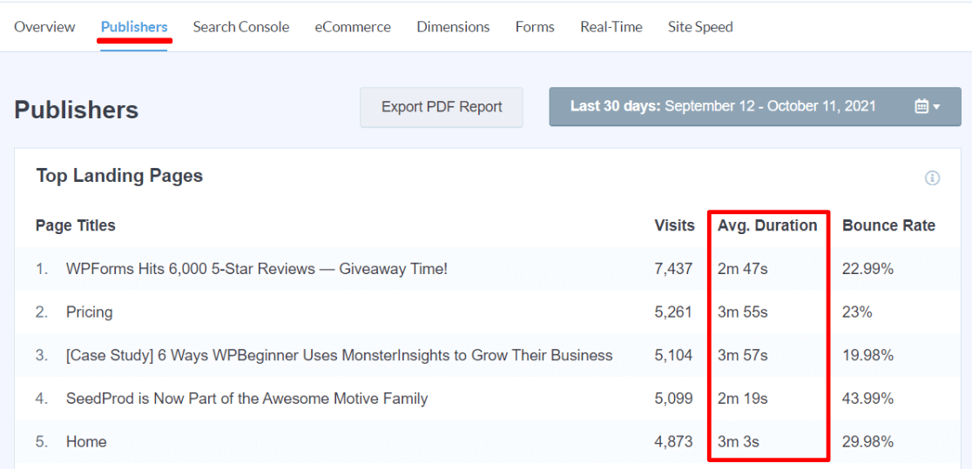The image size is (972, 469).
Task: Switch to the Overview tab
Action: [44, 27]
